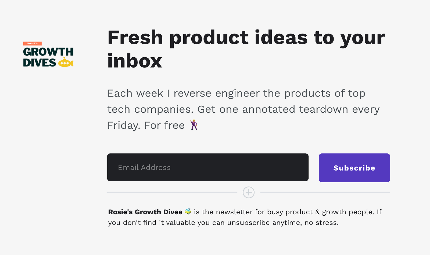Click the Fresh product ideas headline
Image resolution: width=430 pixels, height=255 pixels.
[x=246, y=49]
